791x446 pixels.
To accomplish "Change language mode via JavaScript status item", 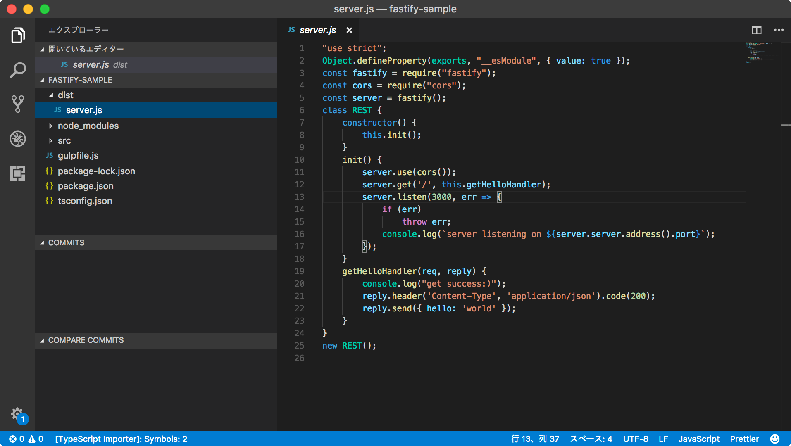I will 698,439.
